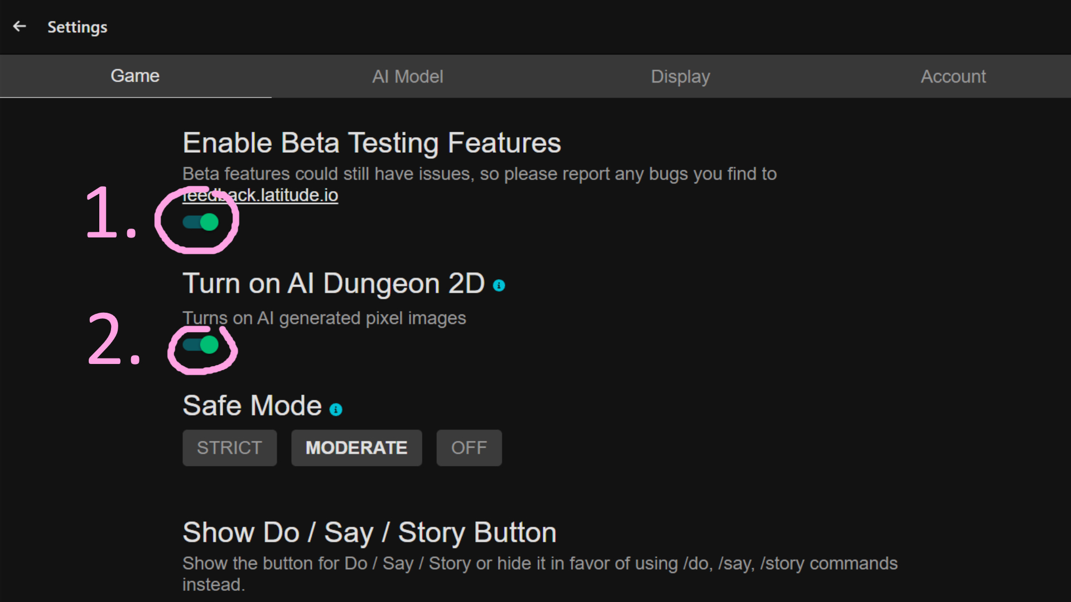1071x602 pixels.
Task: Click the Safe Mode info icon
Action: (x=336, y=409)
